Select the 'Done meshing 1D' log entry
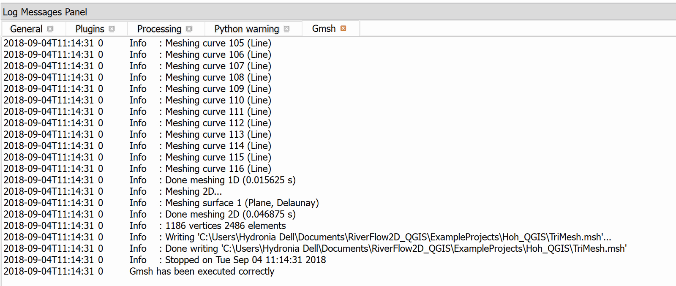Screen dimensions: 676x286 [230, 180]
